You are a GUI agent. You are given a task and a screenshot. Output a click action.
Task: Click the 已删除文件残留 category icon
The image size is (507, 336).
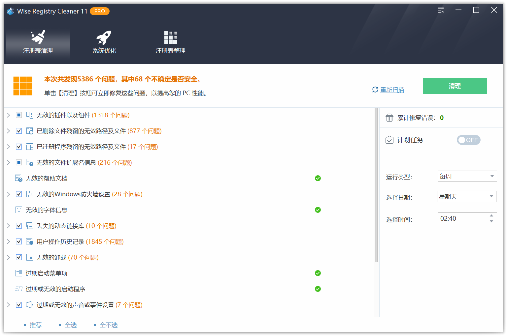[30, 131]
